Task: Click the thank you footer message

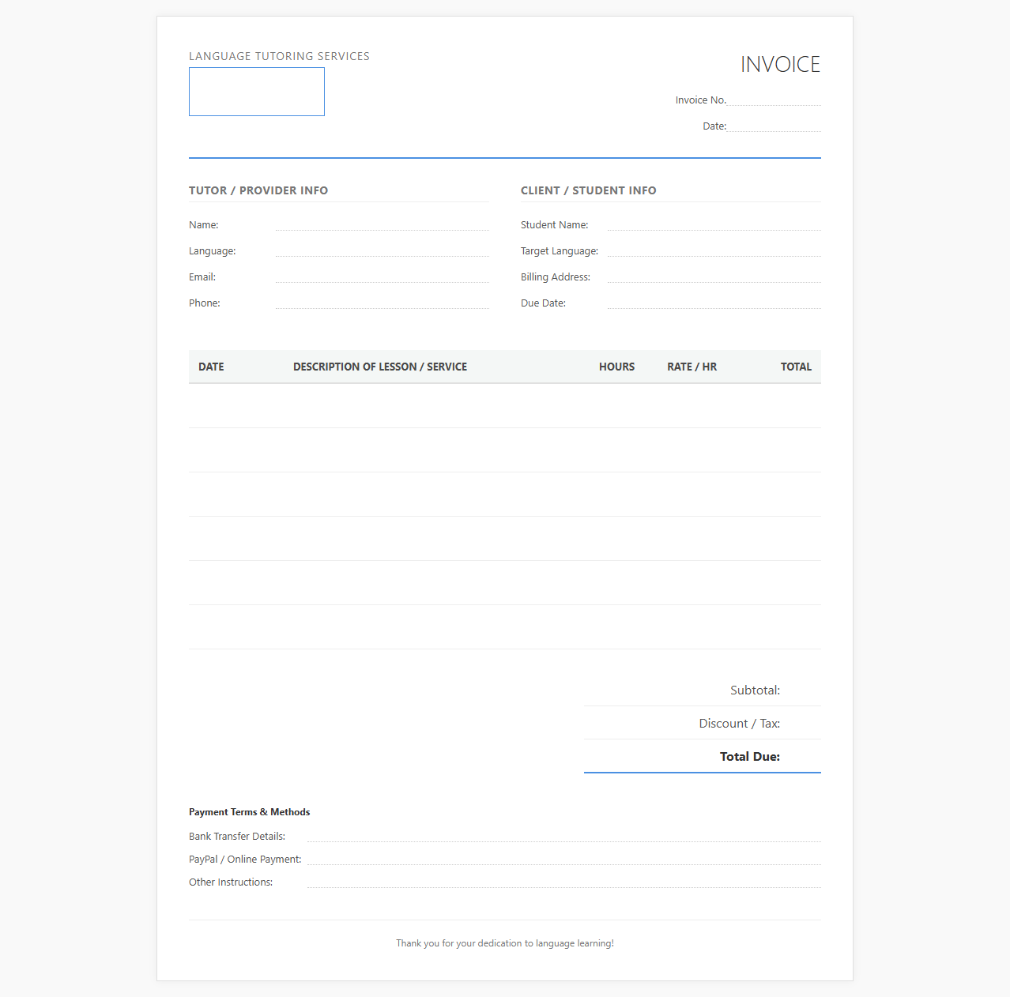Action: (x=505, y=943)
